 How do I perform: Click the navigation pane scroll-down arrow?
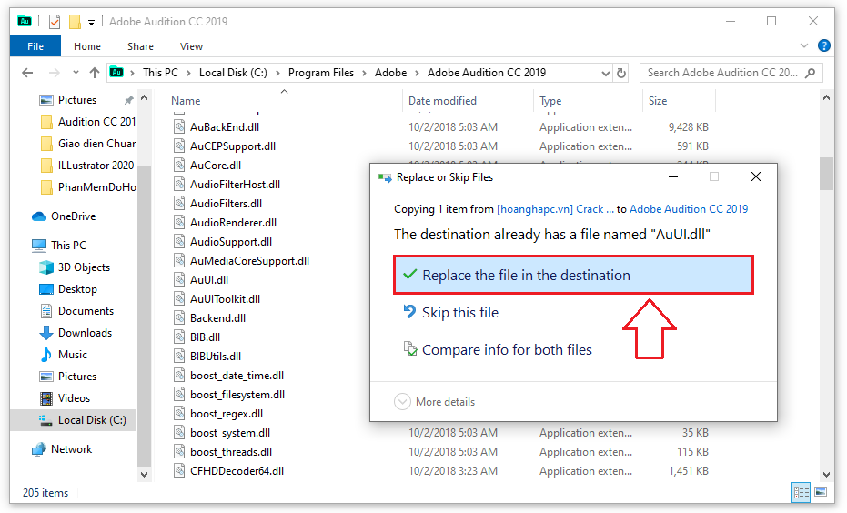[x=144, y=475]
